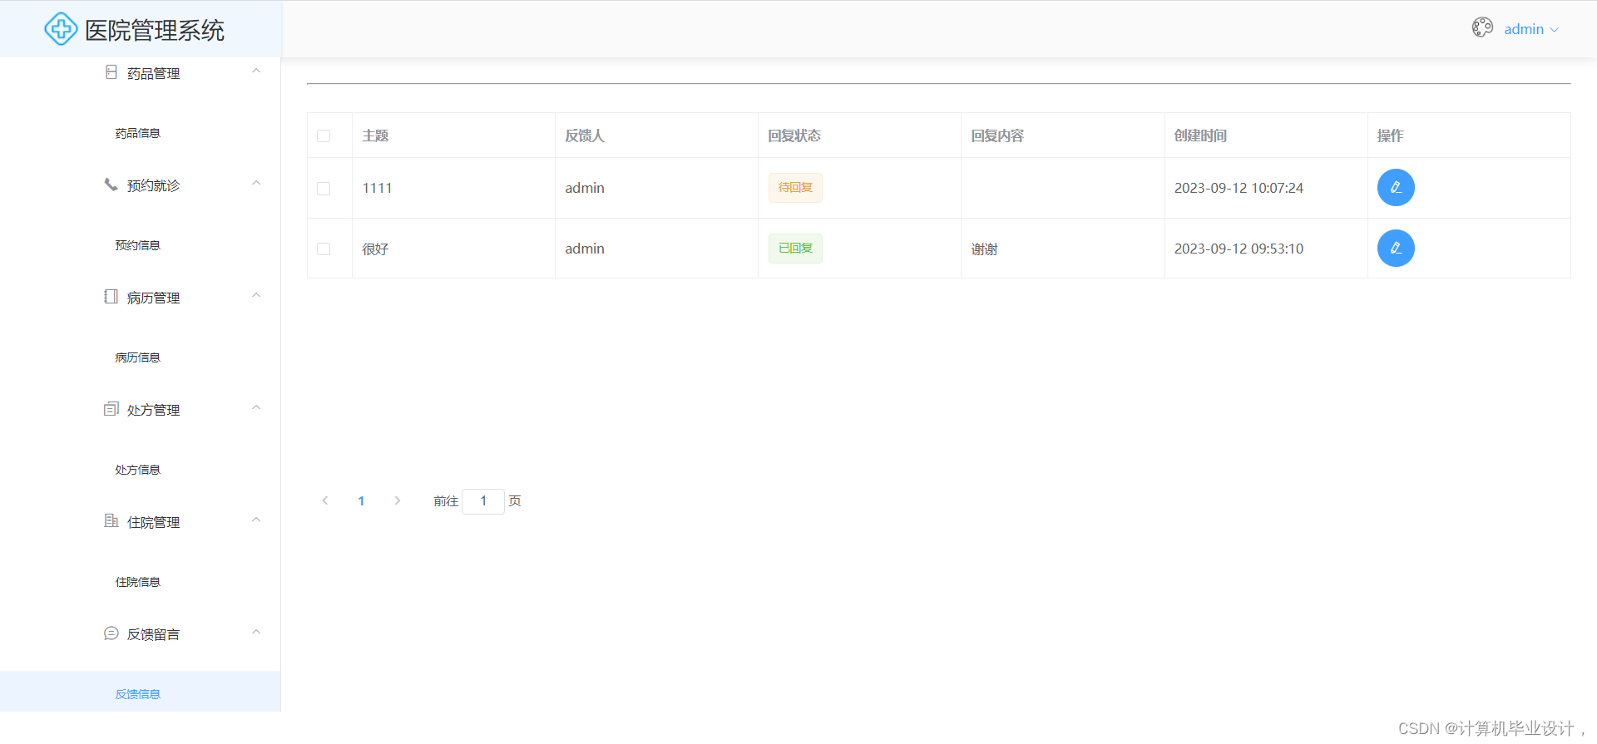The width and height of the screenshot is (1597, 744).
Task: Edit the feedback row titled 1111
Action: pyautogui.click(x=1396, y=188)
